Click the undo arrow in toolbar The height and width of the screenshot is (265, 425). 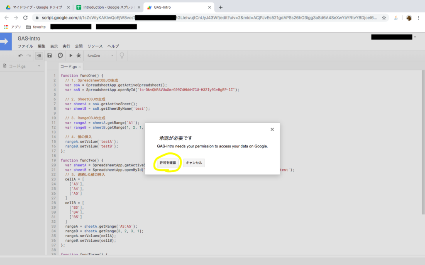coord(21,55)
